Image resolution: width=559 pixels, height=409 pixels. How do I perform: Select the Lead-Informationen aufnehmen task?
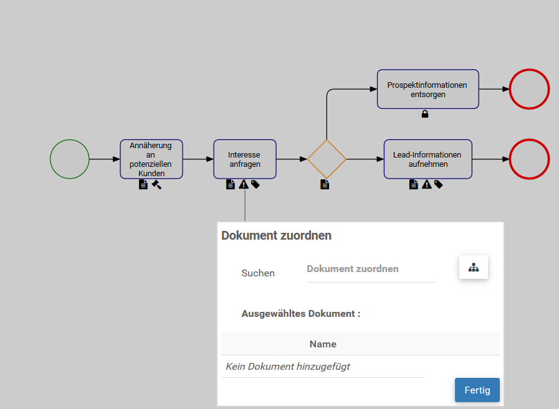tap(428, 159)
